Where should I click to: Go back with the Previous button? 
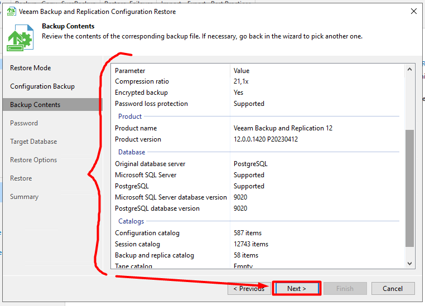click(x=249, y=288)
